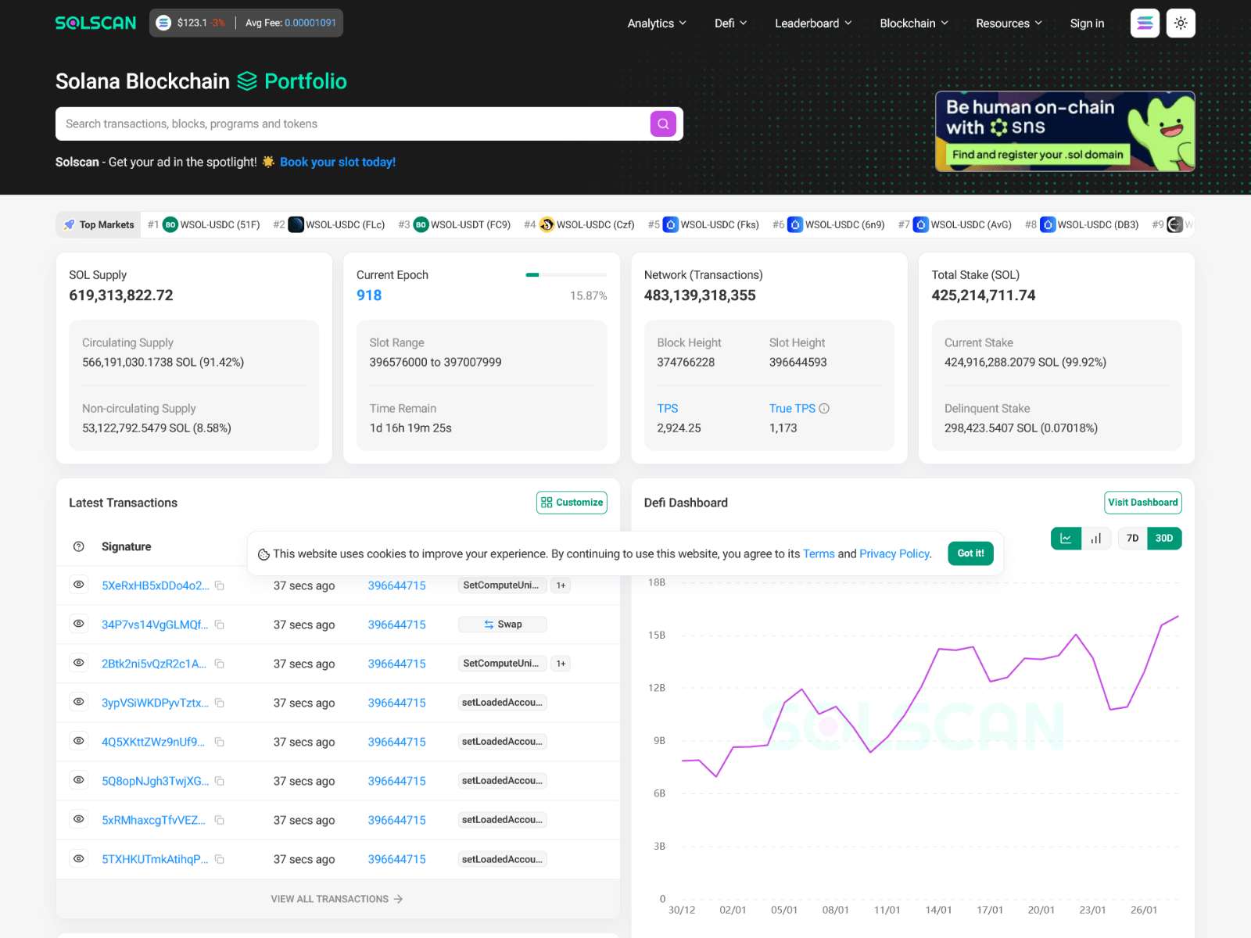Click the Solscan logo
Screen dimensions: 1251x938
point(95,23)
